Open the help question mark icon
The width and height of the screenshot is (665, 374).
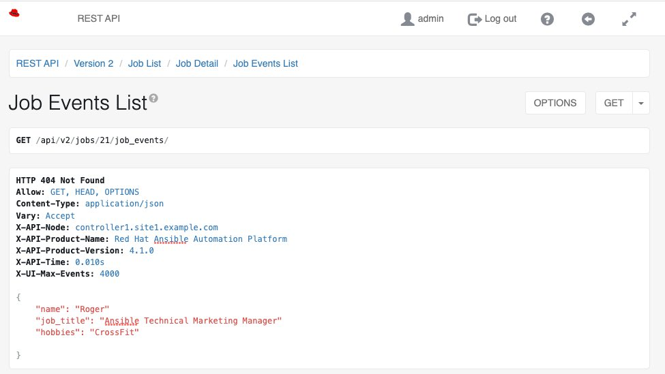tap(547, 19)
